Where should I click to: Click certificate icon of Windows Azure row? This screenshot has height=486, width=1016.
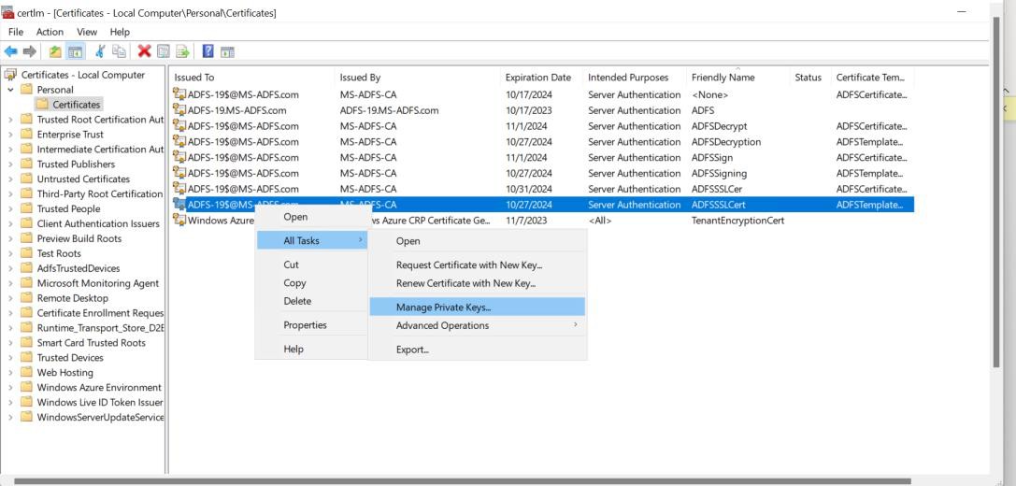[179, 221]
